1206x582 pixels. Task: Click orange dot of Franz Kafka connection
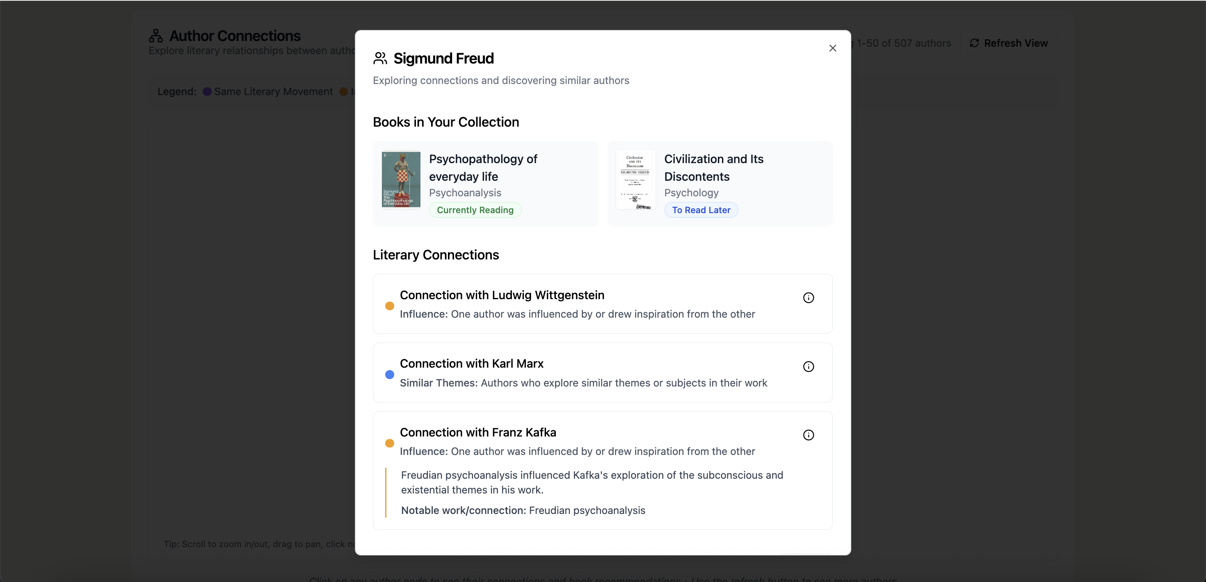(390, 443)
